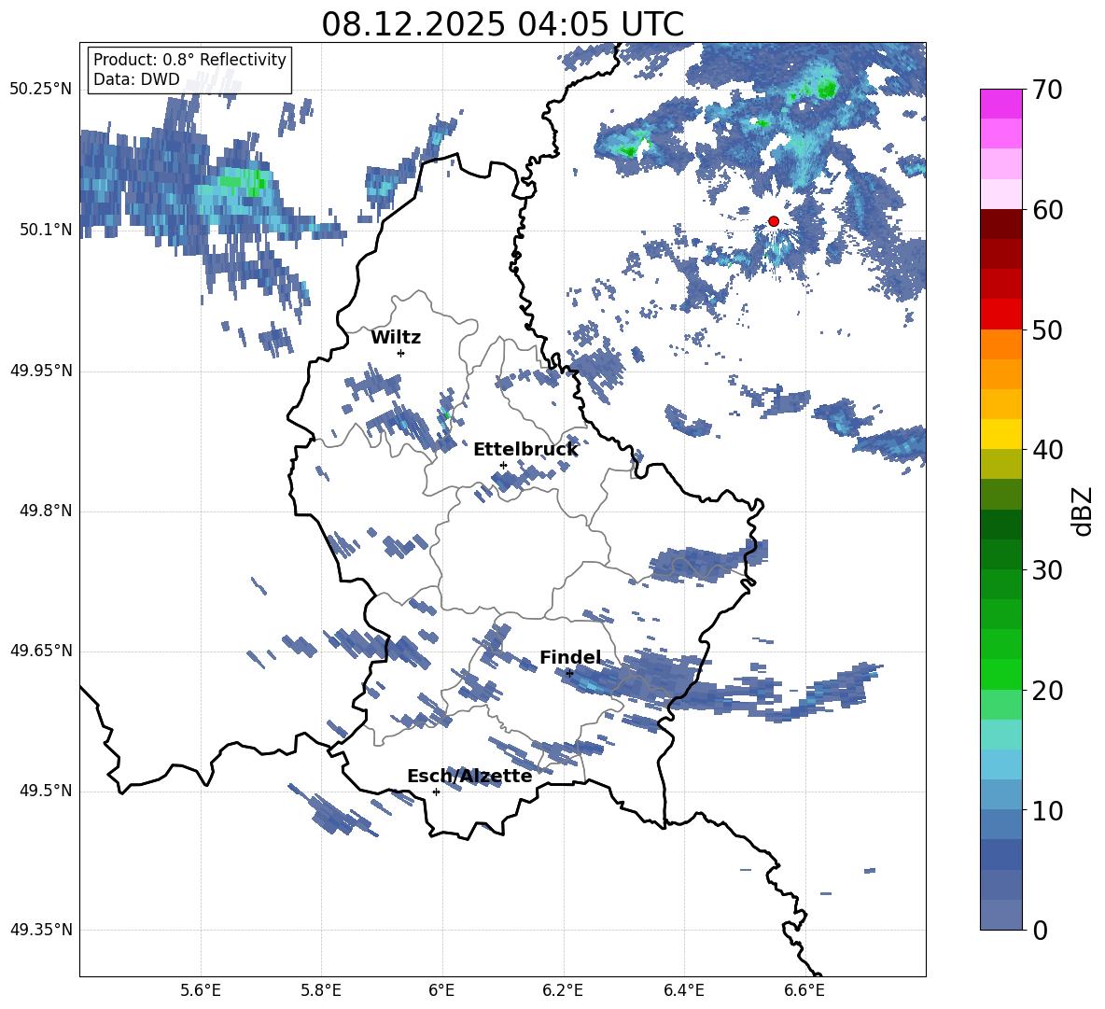Click the 50.1°N latitude label
Screen dimensions: 1105x1009
(x=46, y=230)
